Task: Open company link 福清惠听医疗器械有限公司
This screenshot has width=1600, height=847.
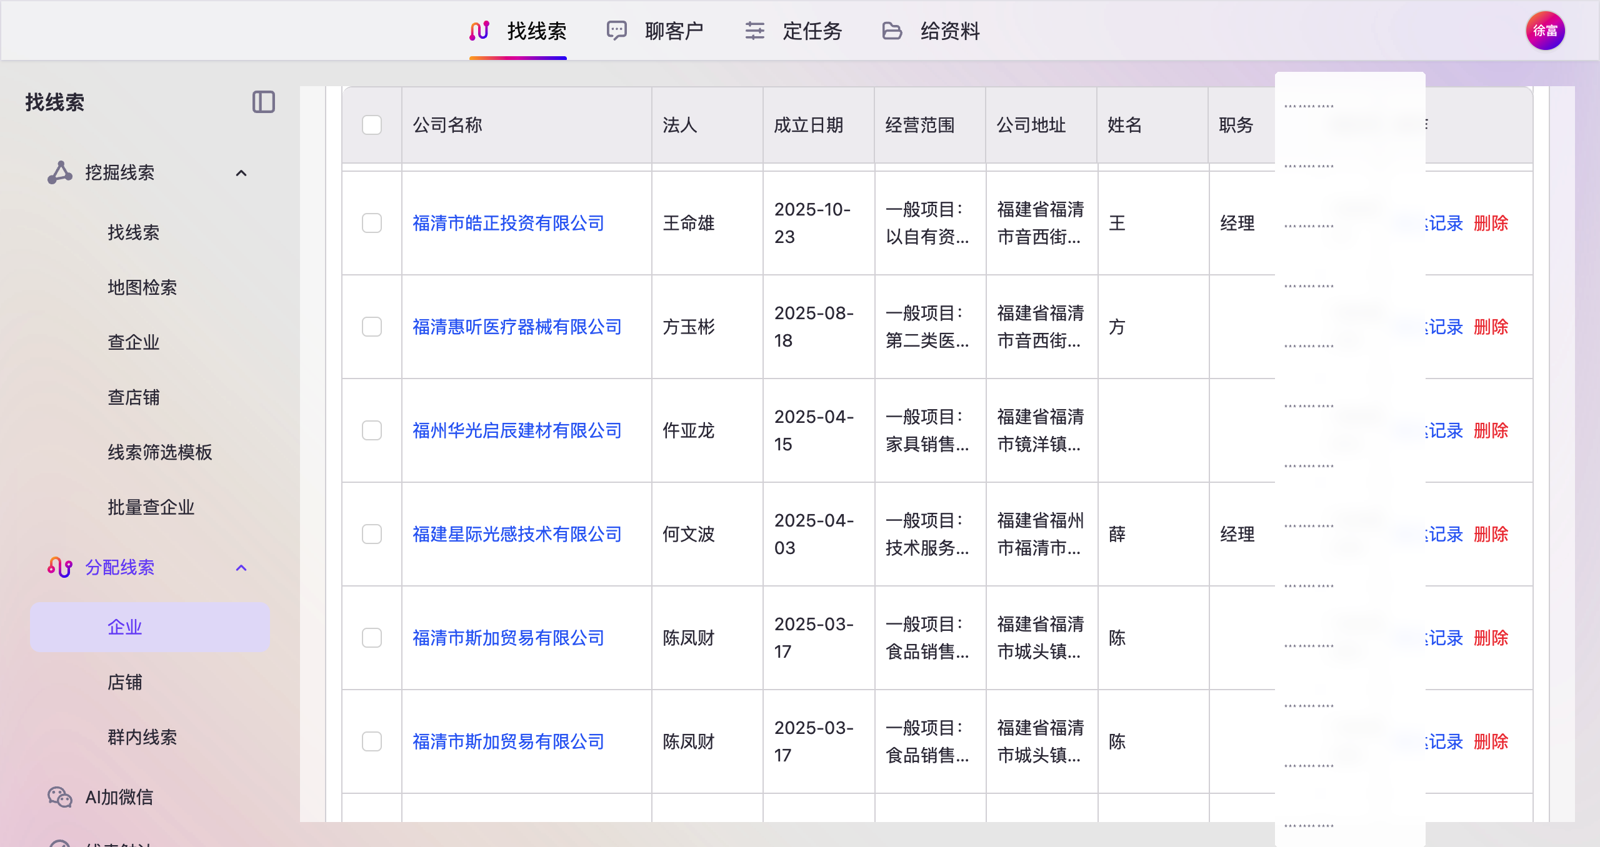Action: 517,327
